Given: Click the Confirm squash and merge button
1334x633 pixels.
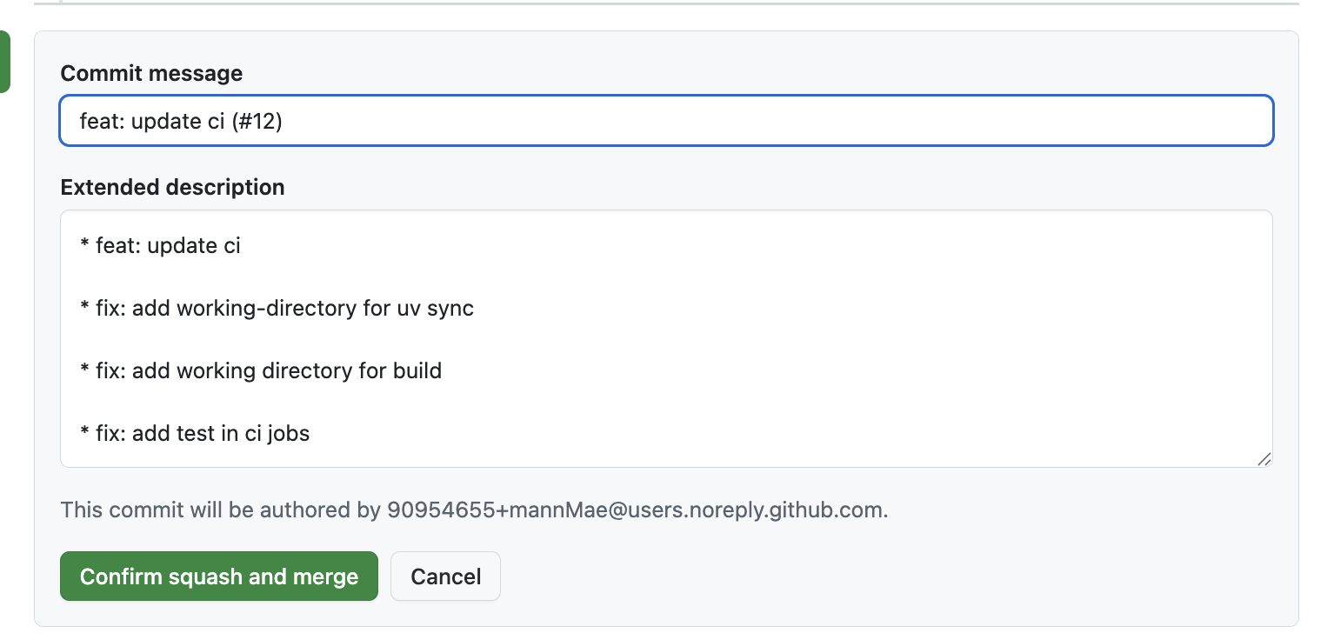Looking at the screenshot, I should (x=219, y=576).
